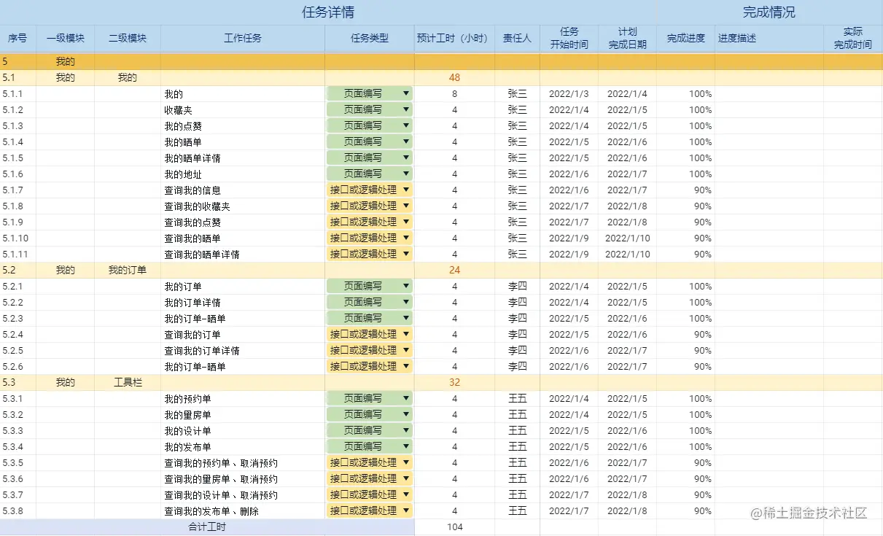The height and width of the screenshot is (536, 883).
Task: Select the start date 2022/1/3 cell
Action: 569,93
